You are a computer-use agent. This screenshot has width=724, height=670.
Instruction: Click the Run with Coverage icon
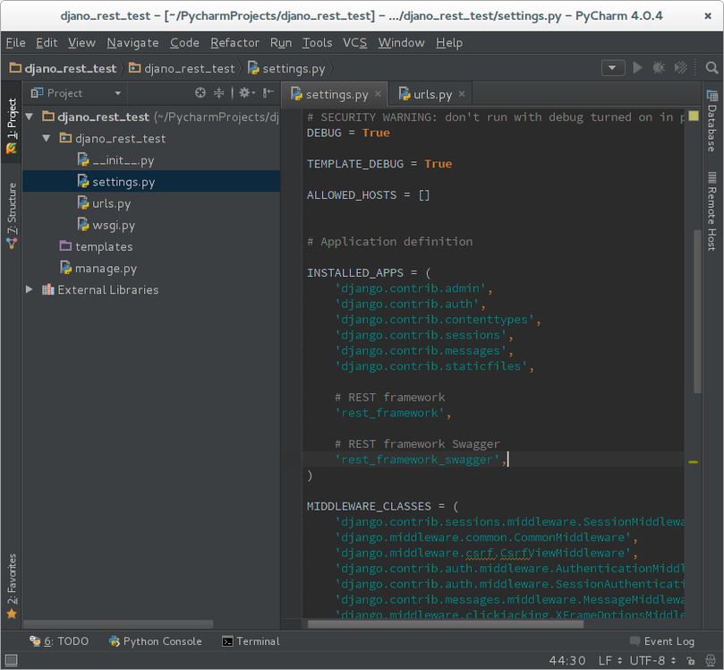pyautogui.click(x=681, y=68)
